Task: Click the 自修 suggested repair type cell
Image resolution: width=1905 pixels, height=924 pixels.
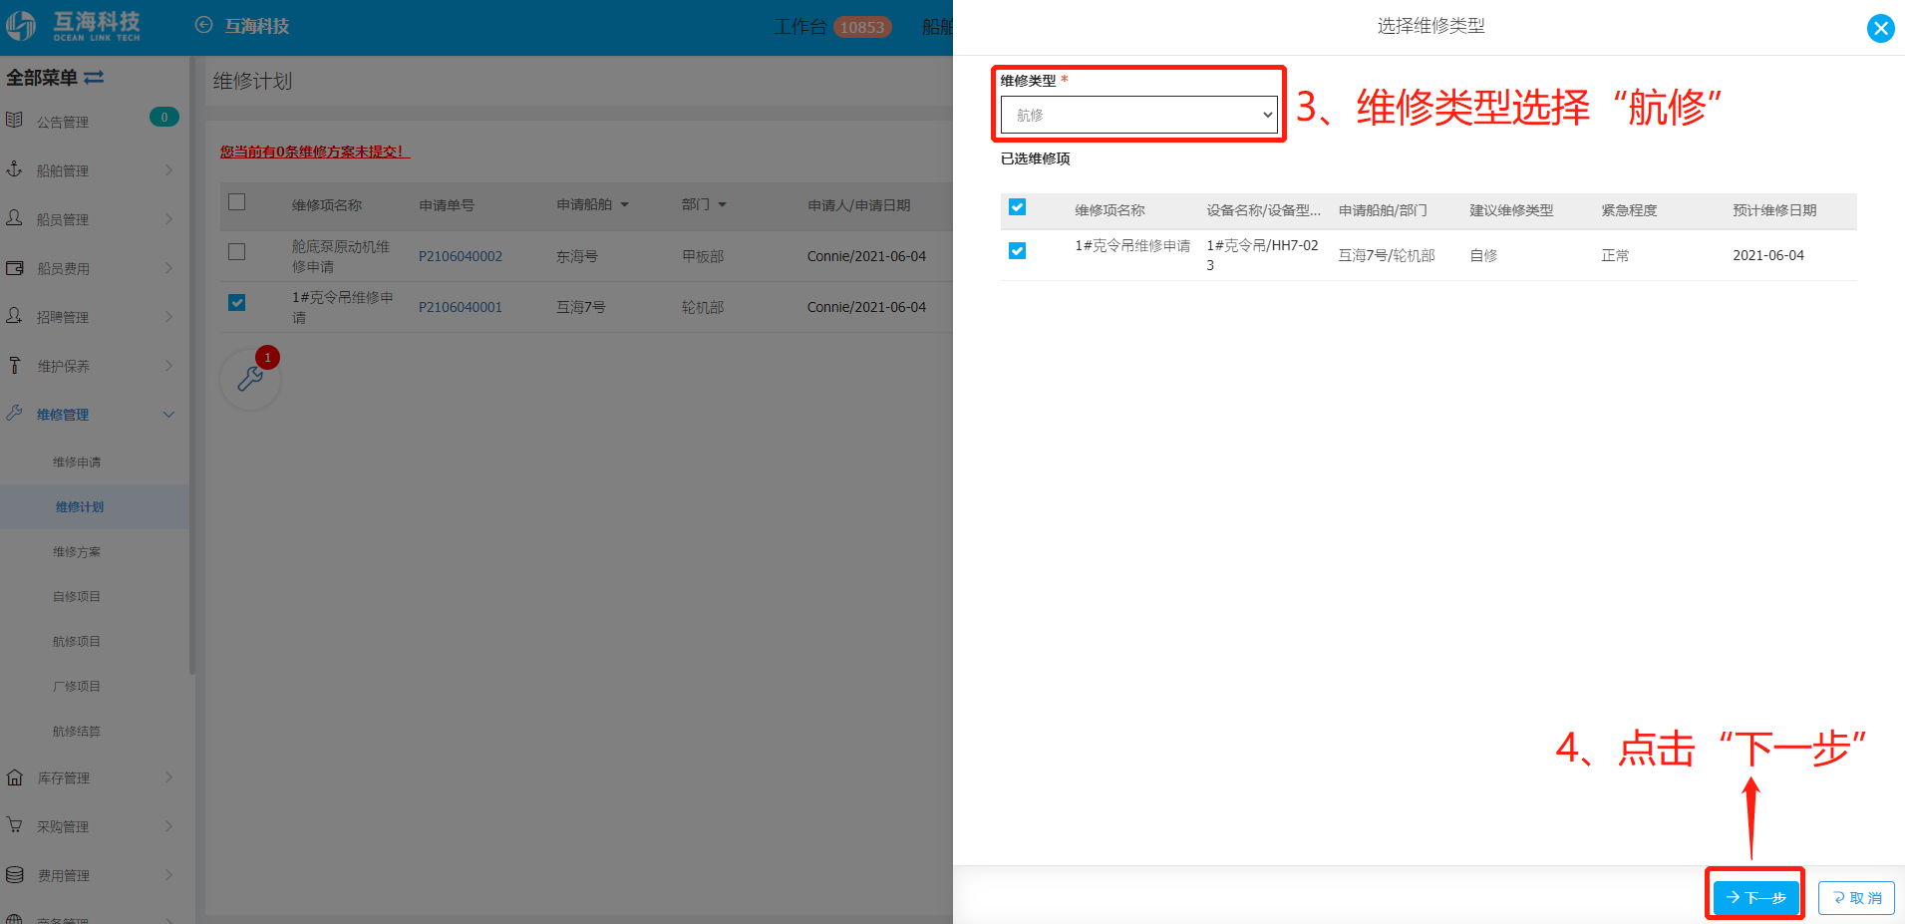Action: click(x=1483, y=255)
